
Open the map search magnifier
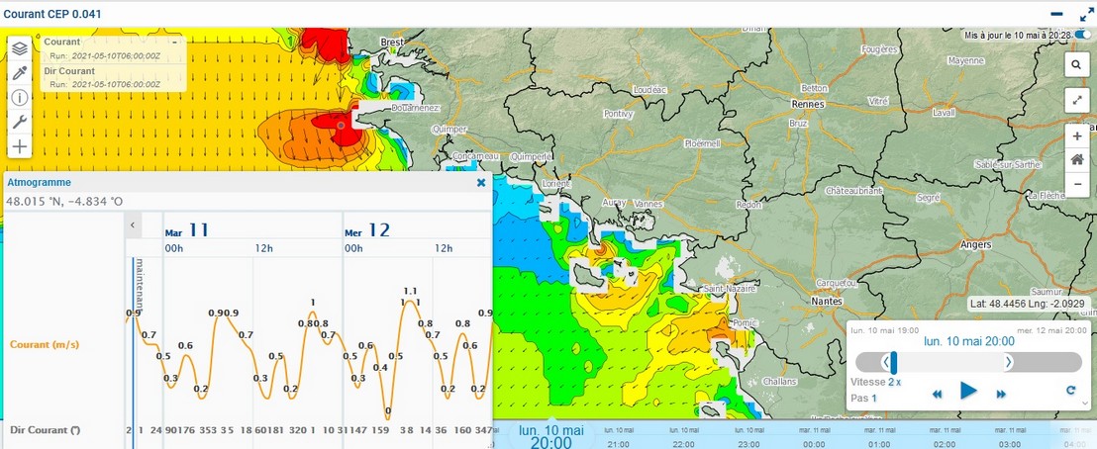[1076, 65]
